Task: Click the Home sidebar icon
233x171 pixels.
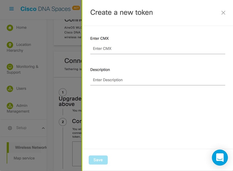Action: (10, 28)
